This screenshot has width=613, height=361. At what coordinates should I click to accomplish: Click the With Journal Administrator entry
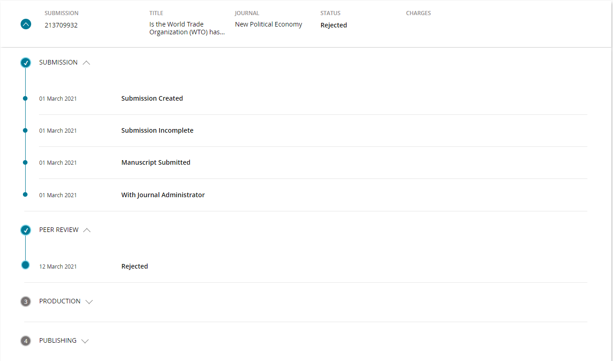163,195
